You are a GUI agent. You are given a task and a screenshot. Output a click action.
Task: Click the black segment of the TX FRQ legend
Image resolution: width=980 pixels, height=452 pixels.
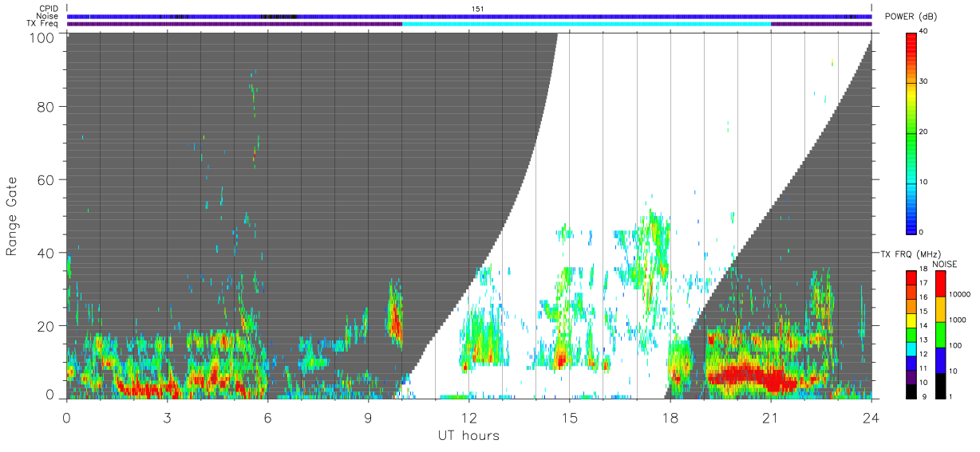[x=912, y=390]
